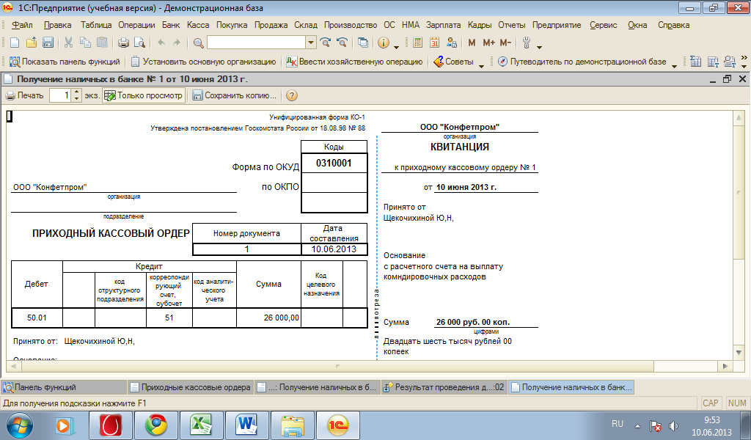Click the New document icon
This screenshot has height=440, width=751.
[15, 43]
